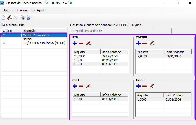Select IRRF rate 1,5000 row
Image resolution: width=196 pixels, height=125 pixels.
point(163,99)
